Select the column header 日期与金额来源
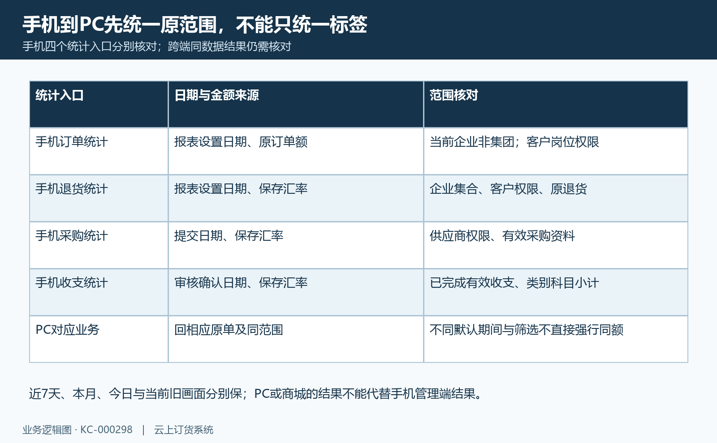The image size is (717, 443). coord(296,104)
